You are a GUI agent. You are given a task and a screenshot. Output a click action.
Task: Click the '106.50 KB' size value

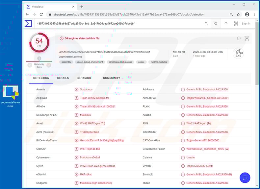[179, 52]
